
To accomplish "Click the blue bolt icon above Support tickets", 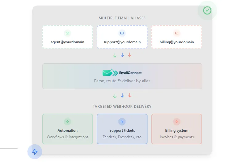I will coord(122,122).
